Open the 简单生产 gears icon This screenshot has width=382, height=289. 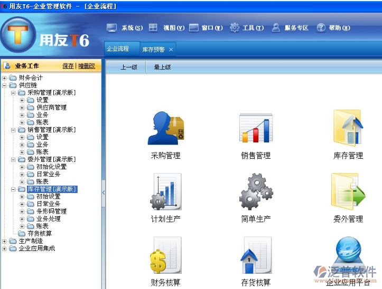click(x=256, y=192)
